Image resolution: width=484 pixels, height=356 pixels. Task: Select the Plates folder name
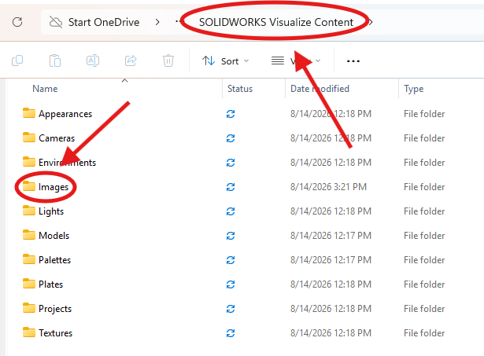[x=50, y=284]
